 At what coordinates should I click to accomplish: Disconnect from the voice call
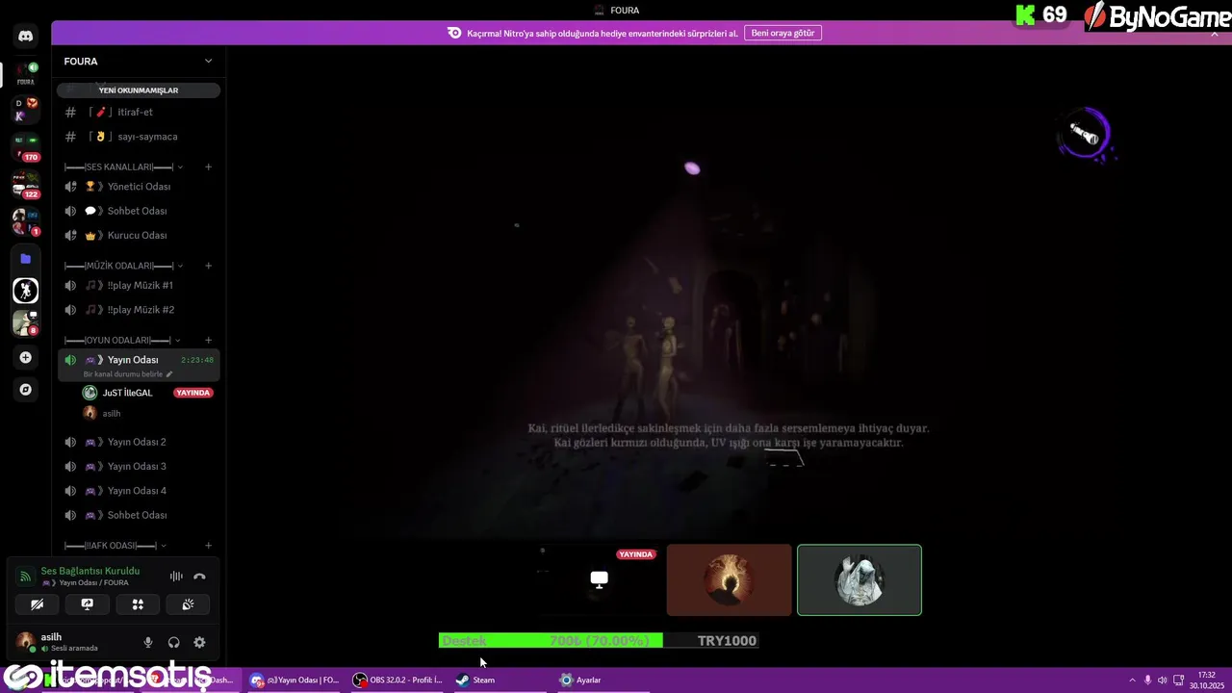coord(199,577)
